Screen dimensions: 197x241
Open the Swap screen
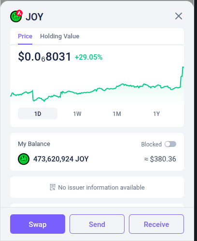point(38,224)
